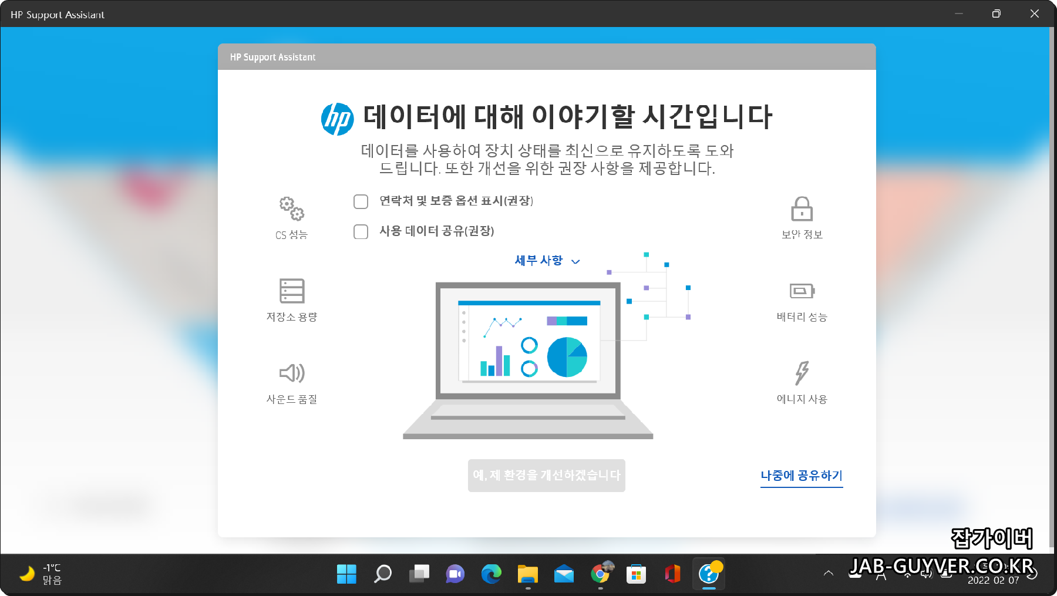Screen dimensions: 1057x596
Task: Expand the 세부 사항 details section
Action: point(546,261)
